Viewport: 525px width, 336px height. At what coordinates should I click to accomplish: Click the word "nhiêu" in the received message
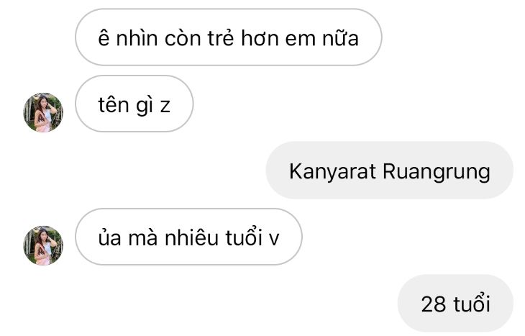click(x=191, y=237)
